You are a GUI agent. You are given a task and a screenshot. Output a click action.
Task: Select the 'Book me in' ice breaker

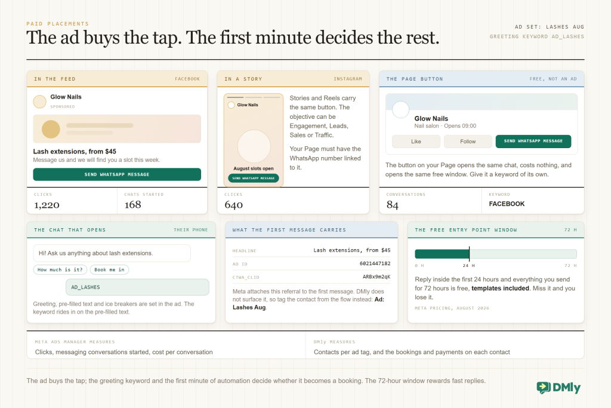point(110,269)
